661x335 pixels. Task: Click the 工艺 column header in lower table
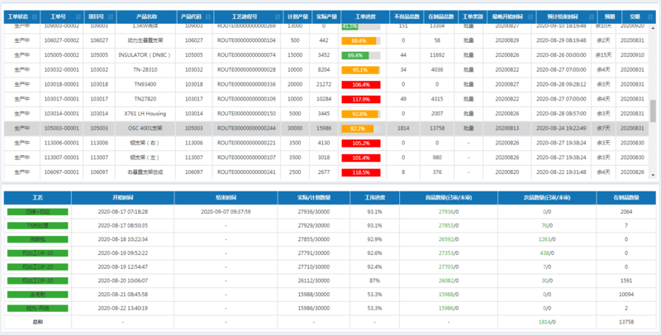[x=37, y=198]
